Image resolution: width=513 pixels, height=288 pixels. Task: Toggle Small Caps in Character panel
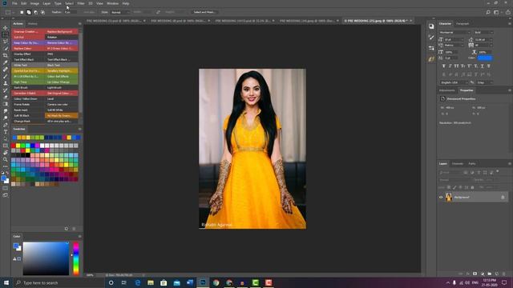coord(463,66)
